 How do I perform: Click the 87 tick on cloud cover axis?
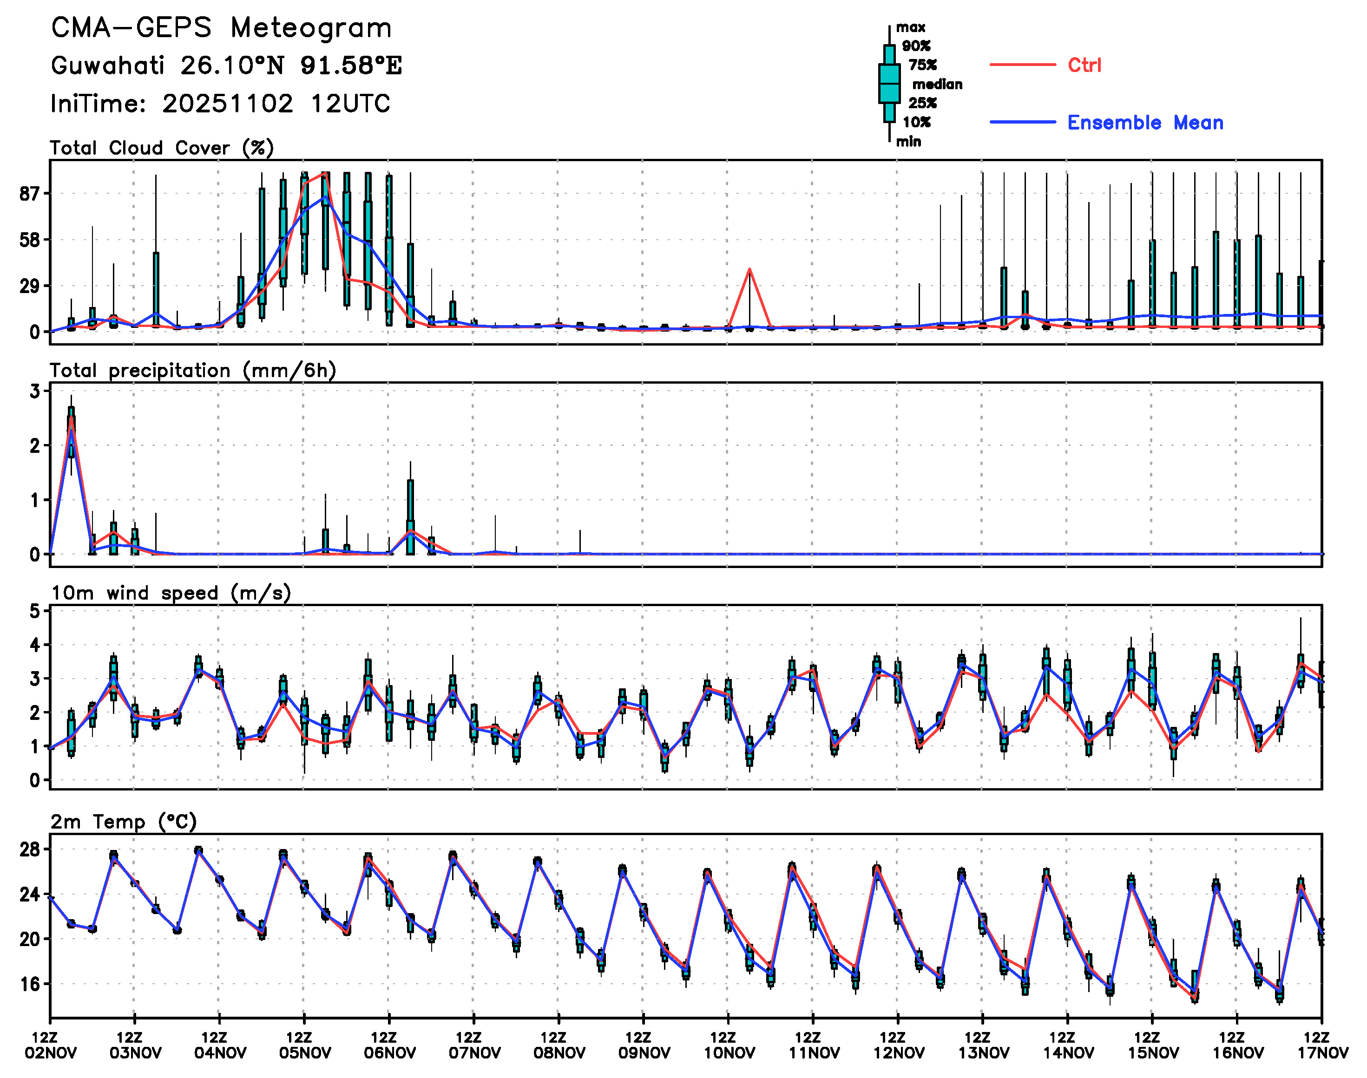pos(29,194)
